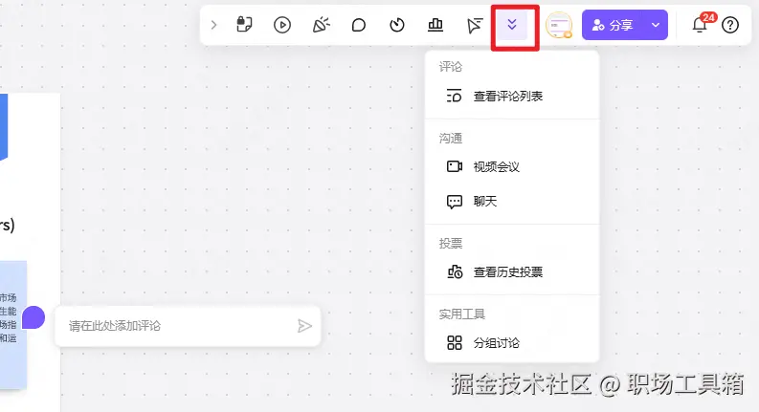Open the user avatar in the toolbar
This screenshot has width=759, height=412.
point(559,25)
